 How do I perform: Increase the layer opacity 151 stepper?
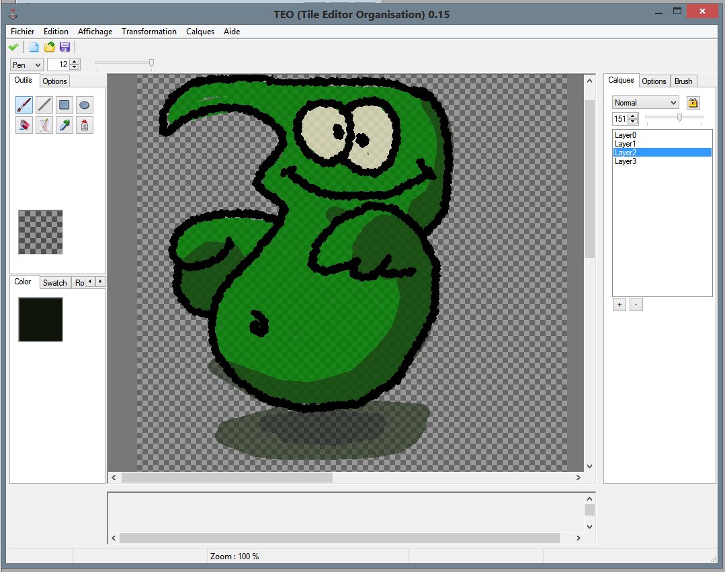[x=633, y=116]
